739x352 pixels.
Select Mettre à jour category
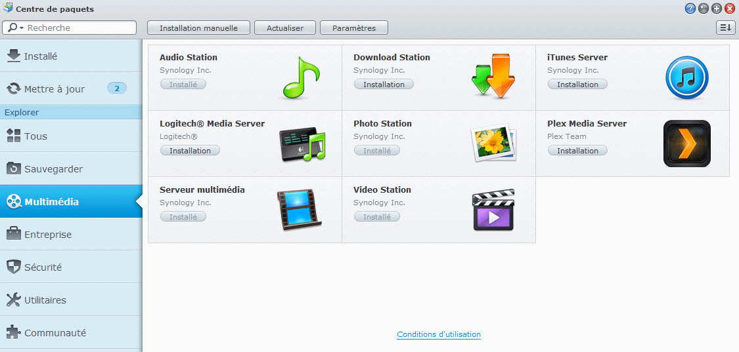click(71, 88)
